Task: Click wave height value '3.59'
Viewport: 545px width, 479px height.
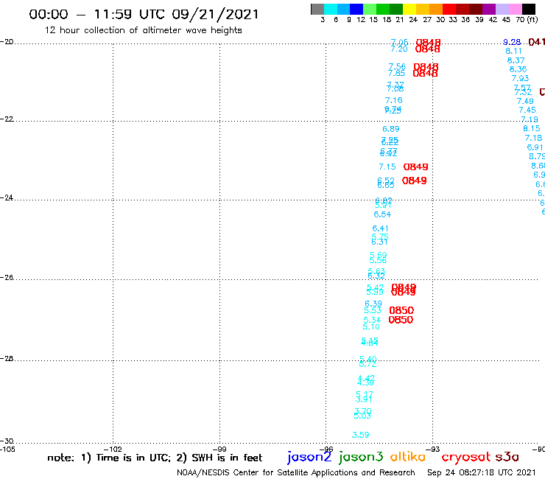Action: (361, 435)
